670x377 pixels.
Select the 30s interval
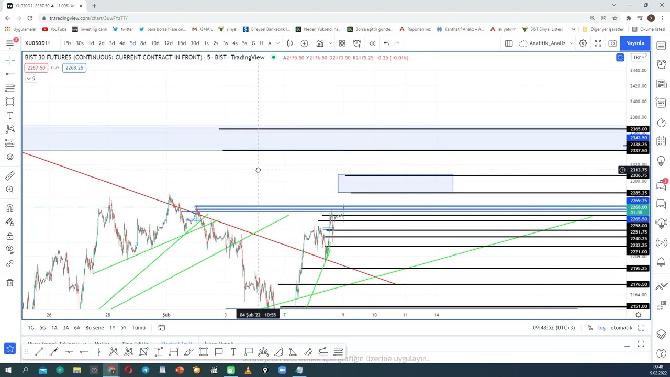click(x=80, y=43)
